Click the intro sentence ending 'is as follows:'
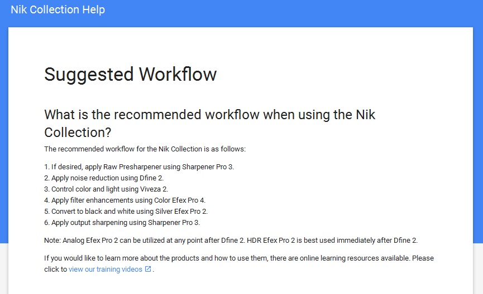The width and height of the screenshot is (483, 294). 145,149
